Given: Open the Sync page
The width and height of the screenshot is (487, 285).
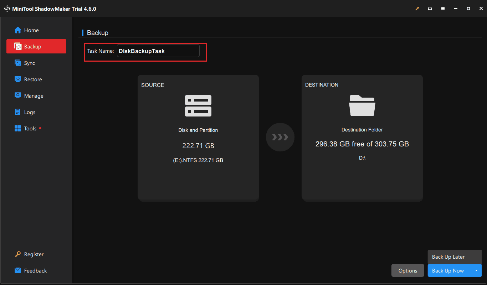Looking at the screenshot, I should [30, 63].
